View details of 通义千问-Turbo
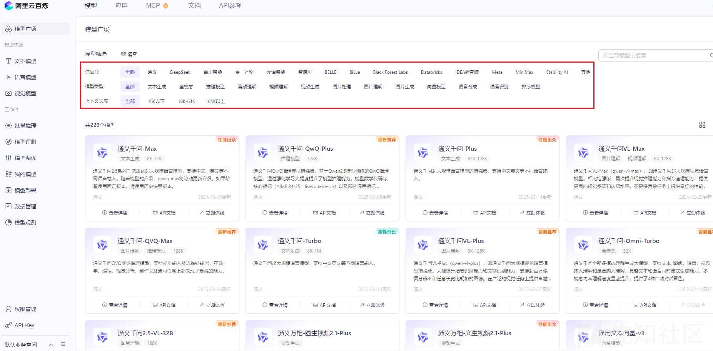 tap(275, 305)
